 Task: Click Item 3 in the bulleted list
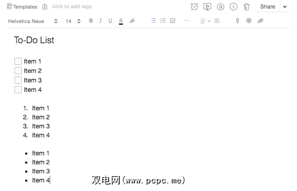41,171
